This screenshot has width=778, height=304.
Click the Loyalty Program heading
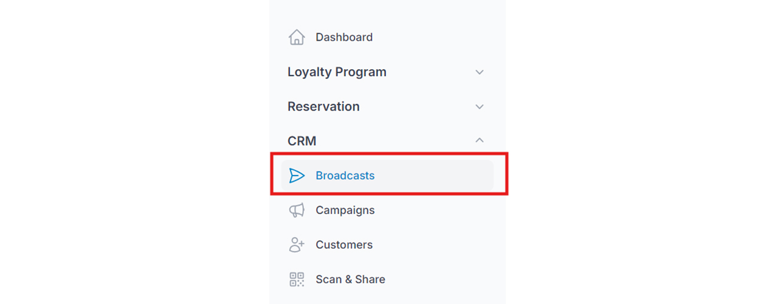[x=337, y=72]
